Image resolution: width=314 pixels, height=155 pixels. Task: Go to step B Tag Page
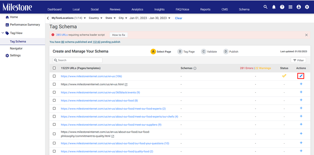pyautogui.click(x=186, y=51)
